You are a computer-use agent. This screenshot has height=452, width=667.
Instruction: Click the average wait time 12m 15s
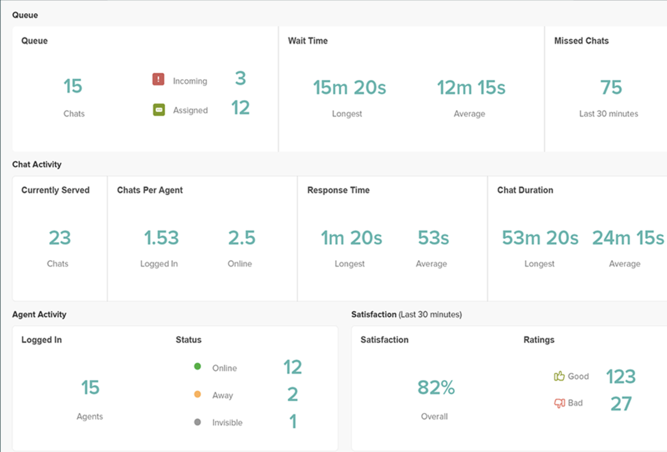tap(471, 88)
